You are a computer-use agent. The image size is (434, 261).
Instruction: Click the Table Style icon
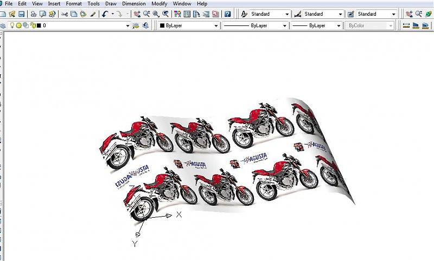[350, 14]
